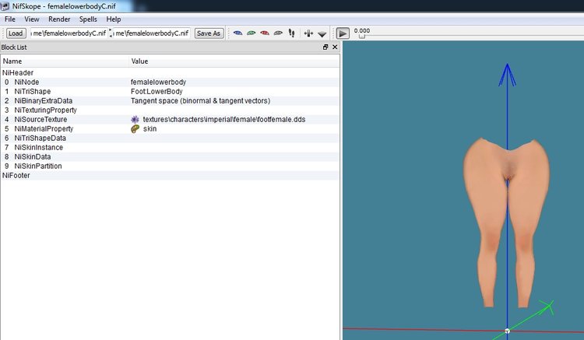The height and width of the screenshot is (340, 584).
Task: Click the femalelowerbody value cell
Action: [x=158, y=82]
